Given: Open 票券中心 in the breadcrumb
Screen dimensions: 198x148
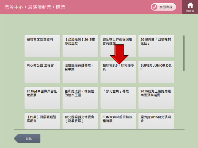Looking at the screenshot, I should (14, 7).
